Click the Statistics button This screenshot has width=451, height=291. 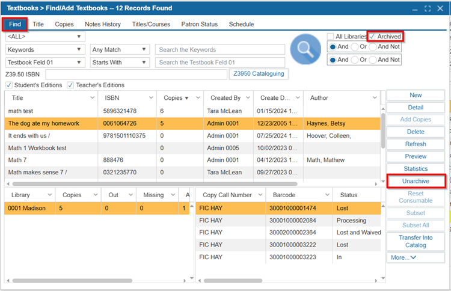tap(416, 169)
